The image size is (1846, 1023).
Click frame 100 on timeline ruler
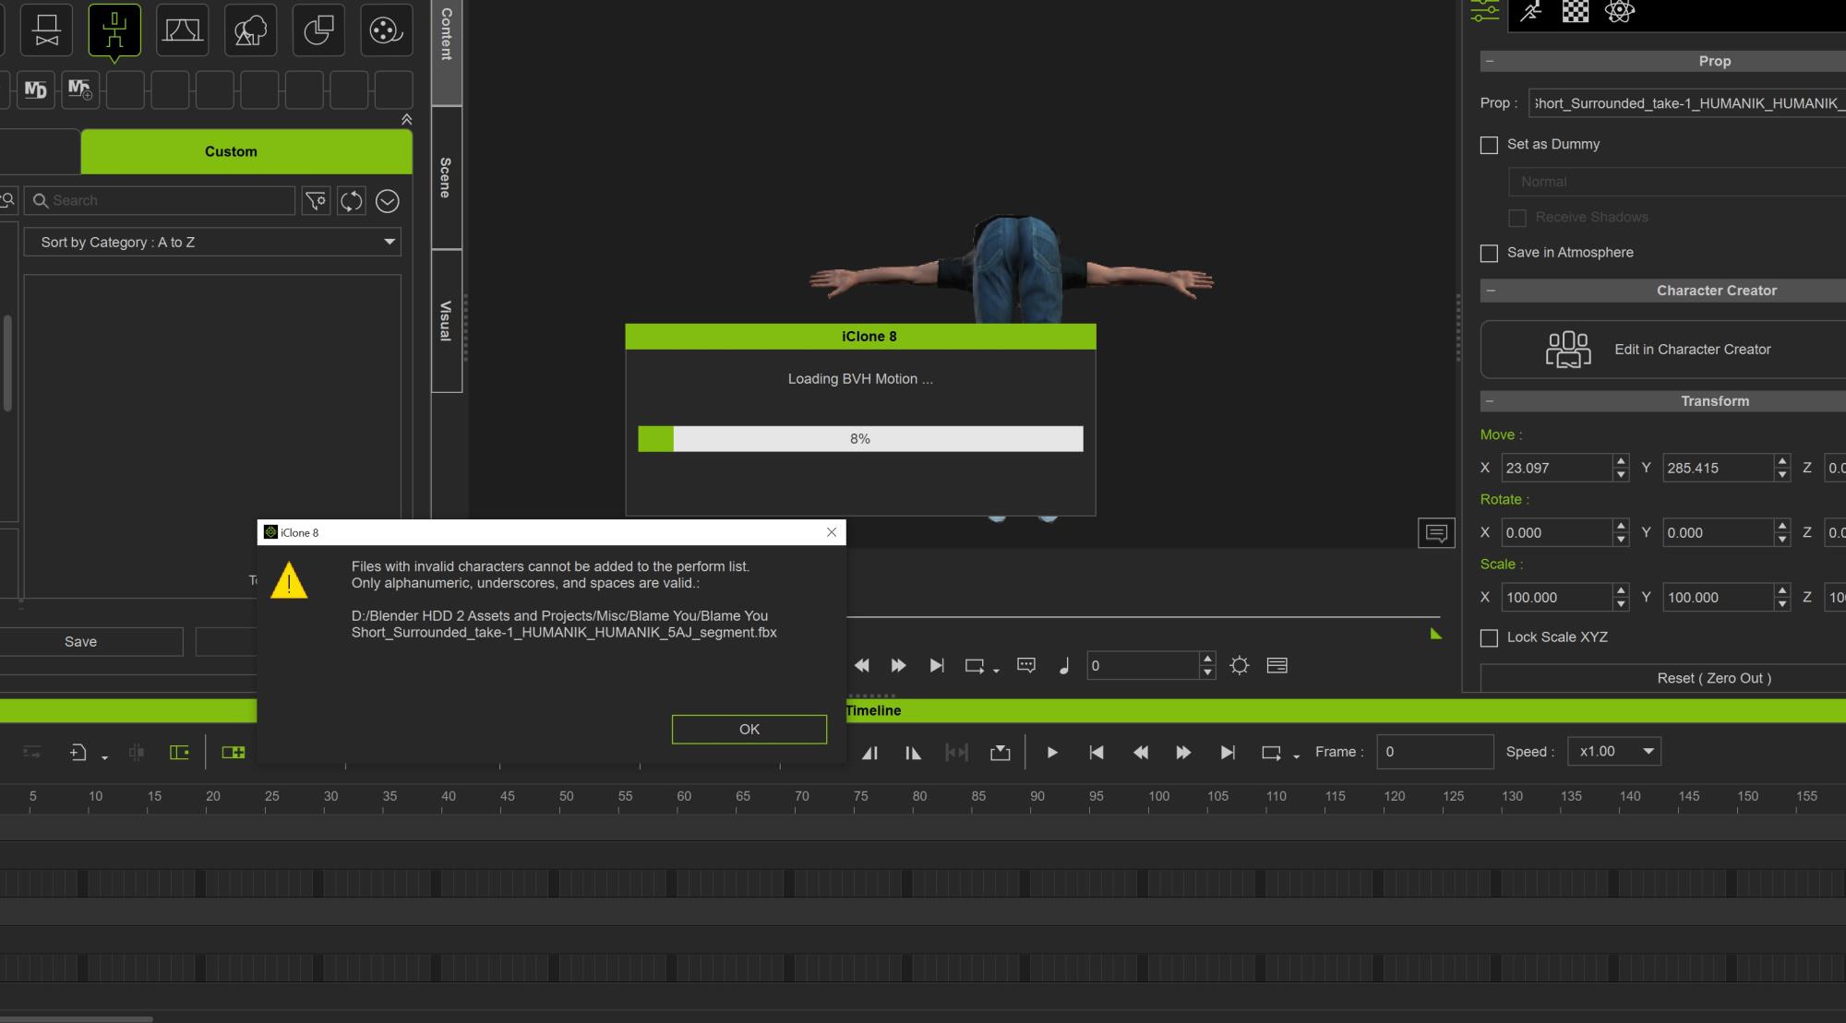(x=1158, y=797)
